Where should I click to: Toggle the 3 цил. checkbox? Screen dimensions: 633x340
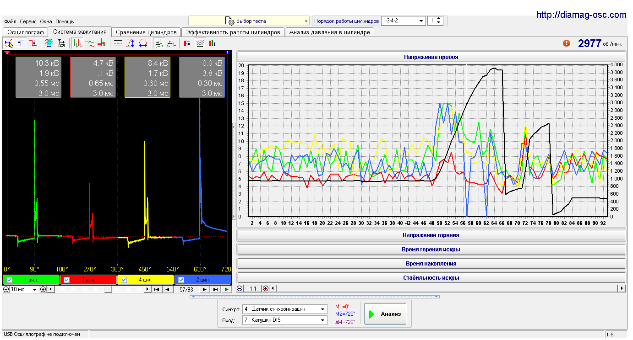[67, 280]
